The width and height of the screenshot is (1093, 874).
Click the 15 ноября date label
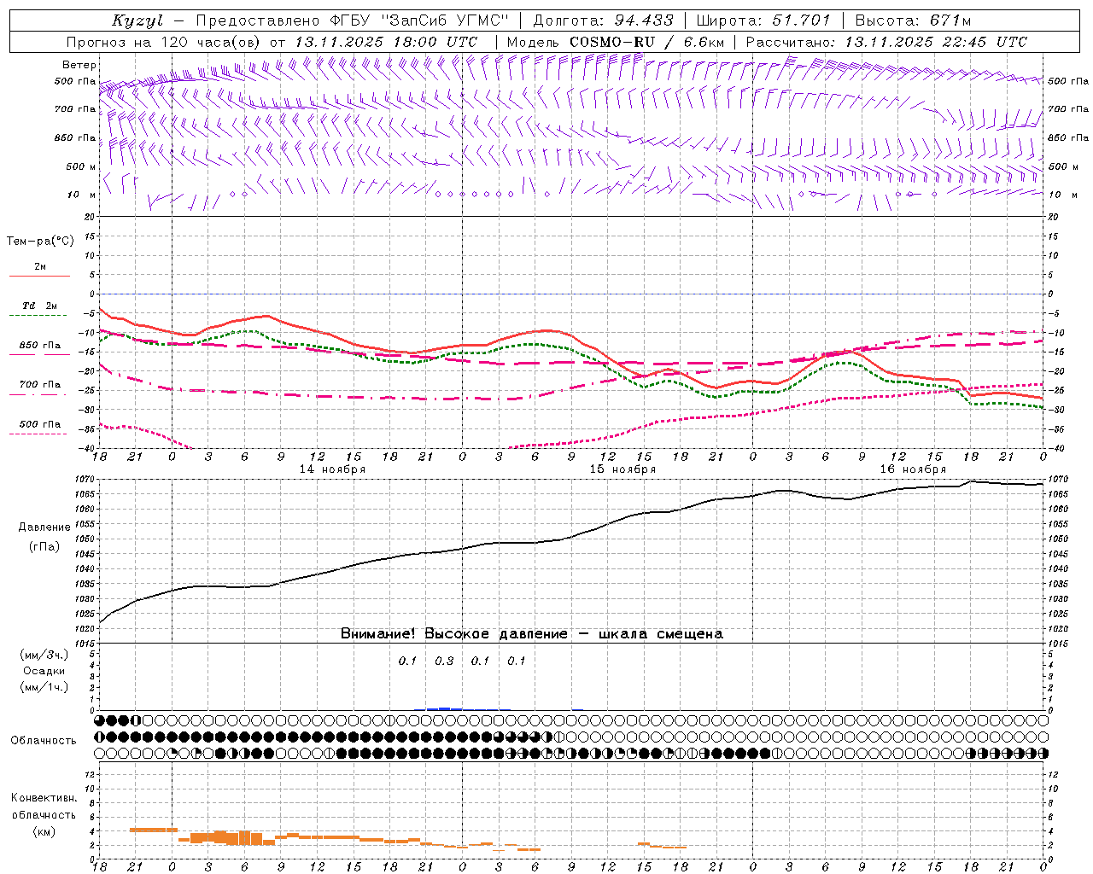click(622, 469)
